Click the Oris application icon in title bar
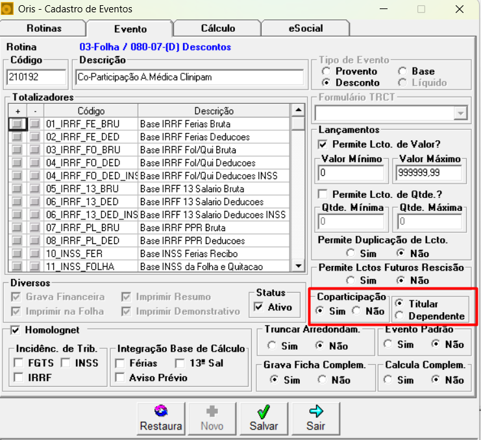This screenshot has width=481, height=440. coord(6,9)
